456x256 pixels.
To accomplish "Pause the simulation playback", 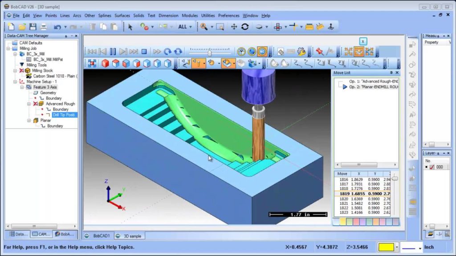I will click(x=113, y=52).
